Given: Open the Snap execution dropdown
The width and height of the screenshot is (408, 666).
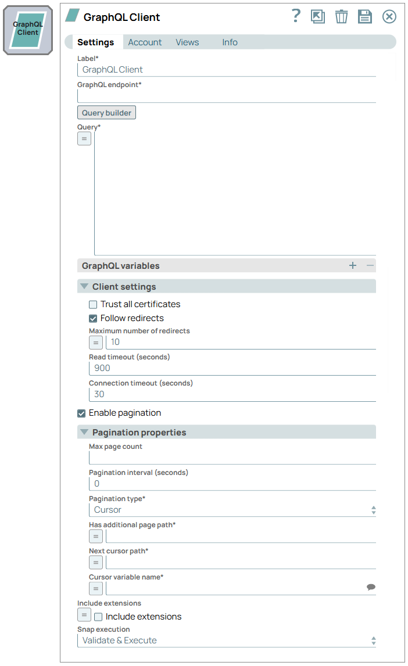Looking at the screenshot, I should point(227,640).
